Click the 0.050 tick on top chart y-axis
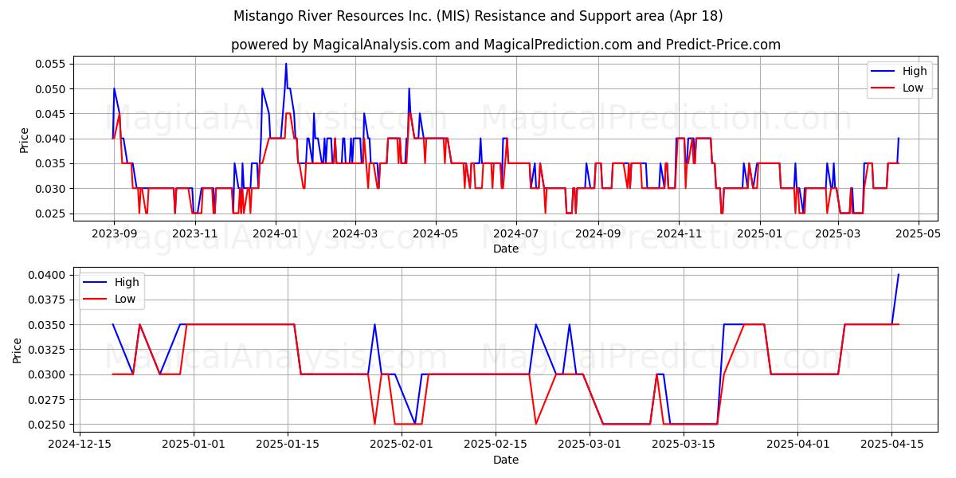 [x=52, y=88]
